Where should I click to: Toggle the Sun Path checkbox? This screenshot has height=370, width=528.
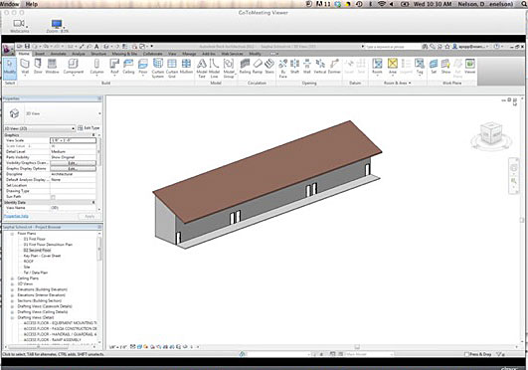click(x=53, y=197)
